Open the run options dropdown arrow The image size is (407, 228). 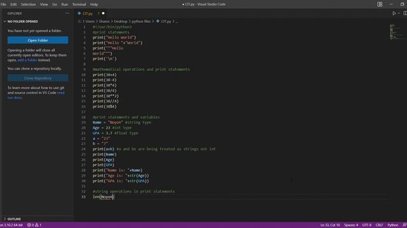pos(399,13)
